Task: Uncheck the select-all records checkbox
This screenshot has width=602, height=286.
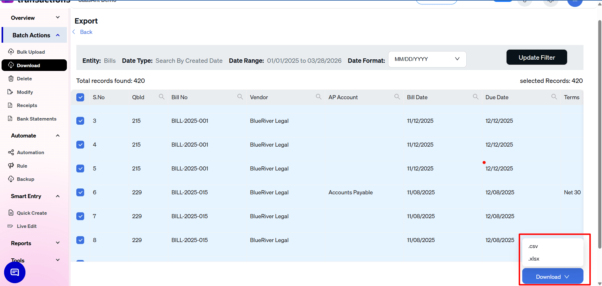Action: point(80,97)
